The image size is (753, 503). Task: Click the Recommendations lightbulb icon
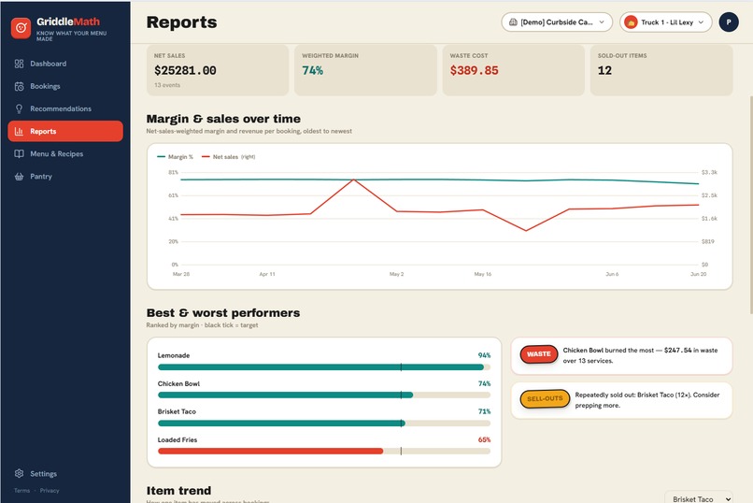20,109
